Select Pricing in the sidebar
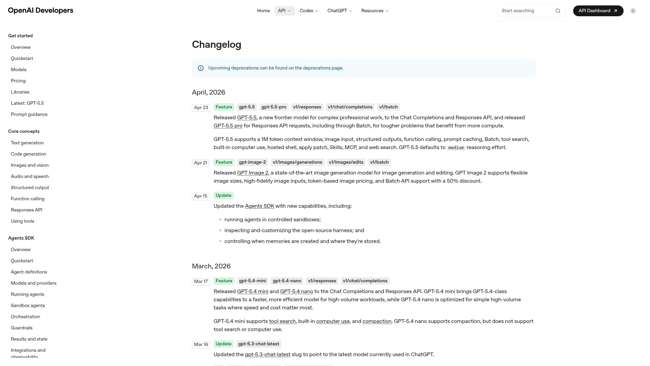 point(18,81)
